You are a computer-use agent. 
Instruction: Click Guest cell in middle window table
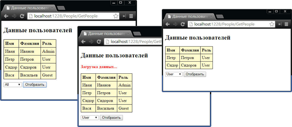pyautogui.click(x=125, y=108)
